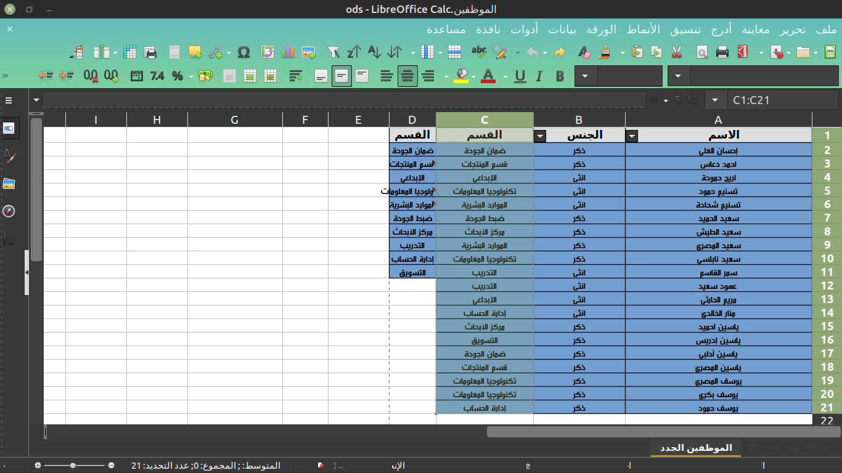Click the AutoFilter funnel icon

pos(333,52)
